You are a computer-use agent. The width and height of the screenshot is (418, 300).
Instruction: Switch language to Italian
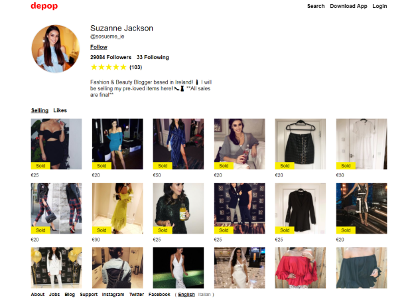205,294
